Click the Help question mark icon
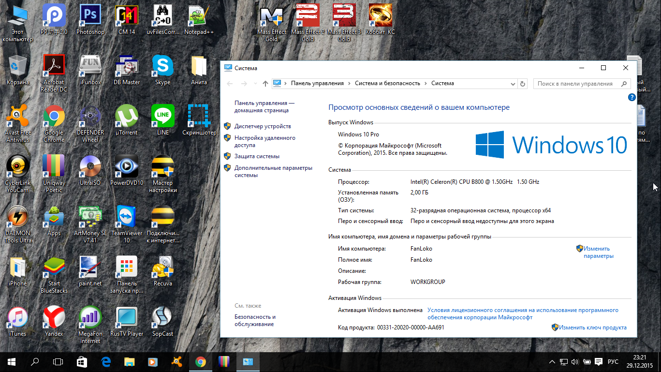The image size is (661, 372). tap(632, 97)
